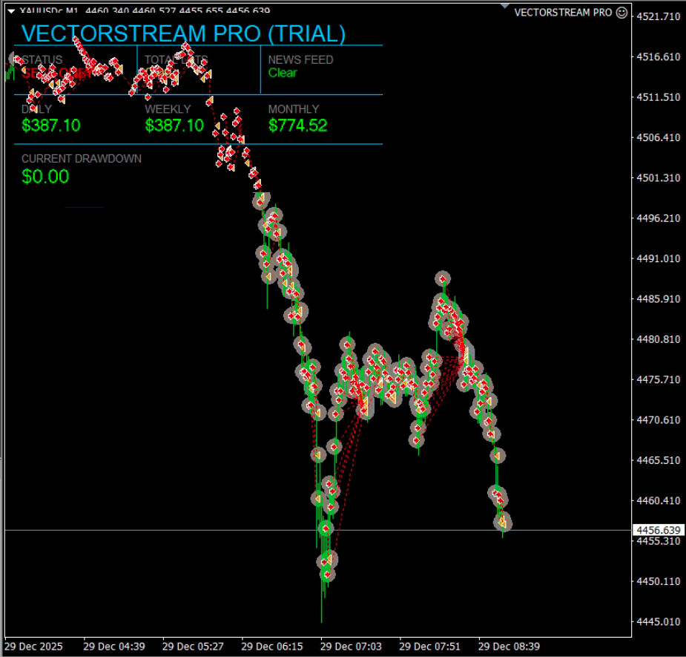The height and width of the screenshot is (657, 686).
Task: Click the 4465.510 price scale label
Action: [659, 460]
